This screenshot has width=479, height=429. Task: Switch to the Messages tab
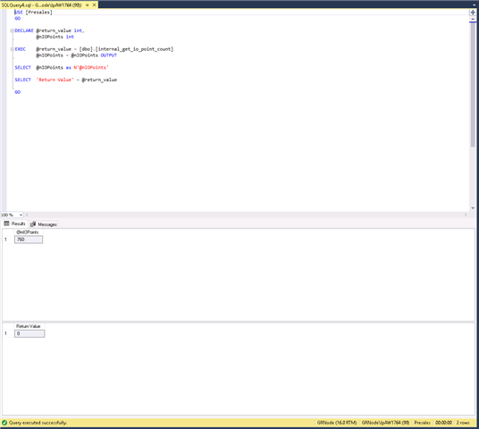click(44, 224)
